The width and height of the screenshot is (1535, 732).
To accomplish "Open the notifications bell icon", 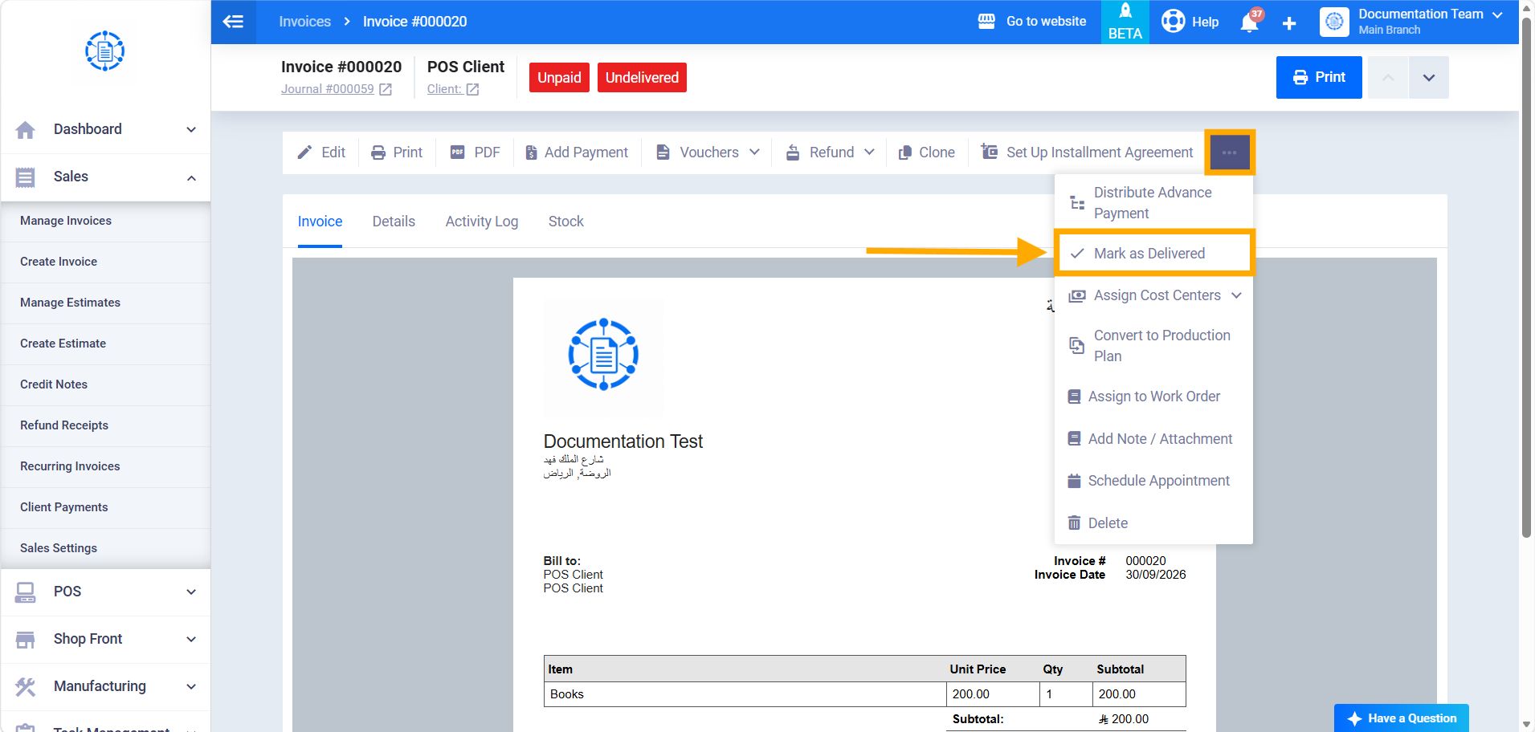I will (x=1250, y=22).
